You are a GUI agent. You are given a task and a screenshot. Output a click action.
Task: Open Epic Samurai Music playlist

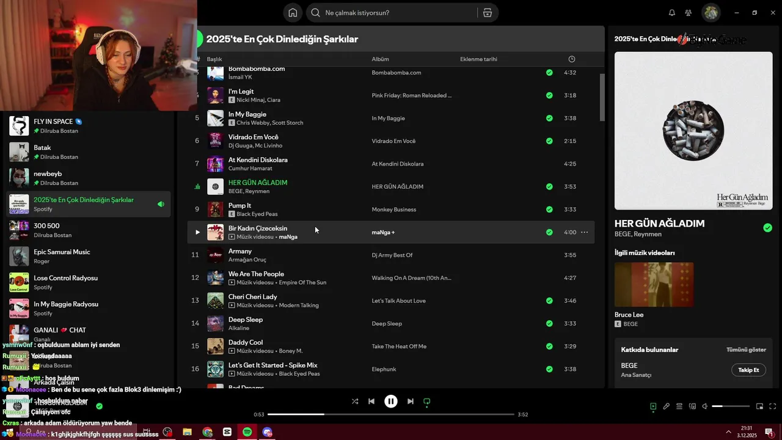tap(89, 256)
